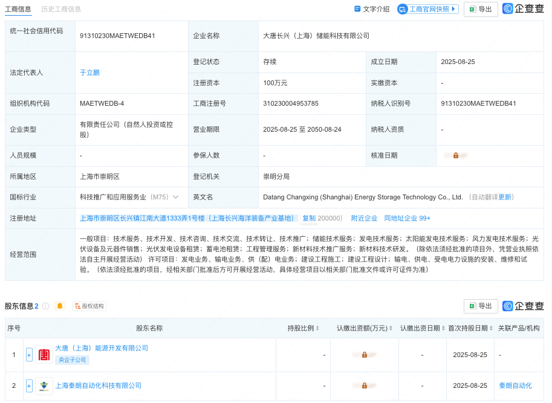
Task: Open 大唐（上海）能源开发有限公司 link
Action: (x=102, y=348)
